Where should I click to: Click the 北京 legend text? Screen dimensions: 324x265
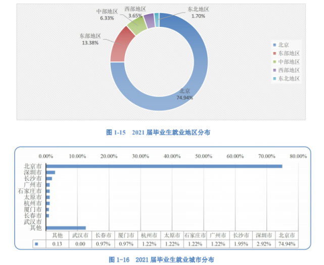(284, 45)
